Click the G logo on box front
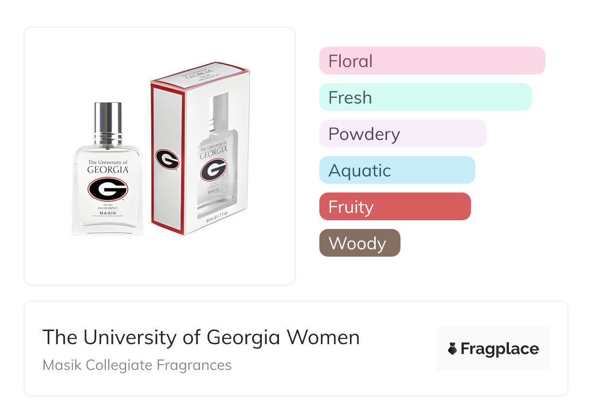The image size is (592, 420). [x=213, y=170]
